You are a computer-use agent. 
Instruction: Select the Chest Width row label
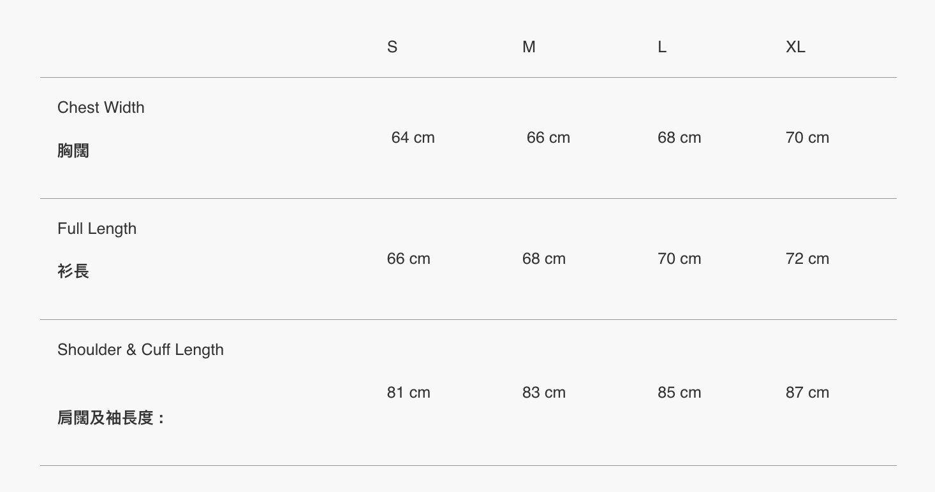pos(101,108)
